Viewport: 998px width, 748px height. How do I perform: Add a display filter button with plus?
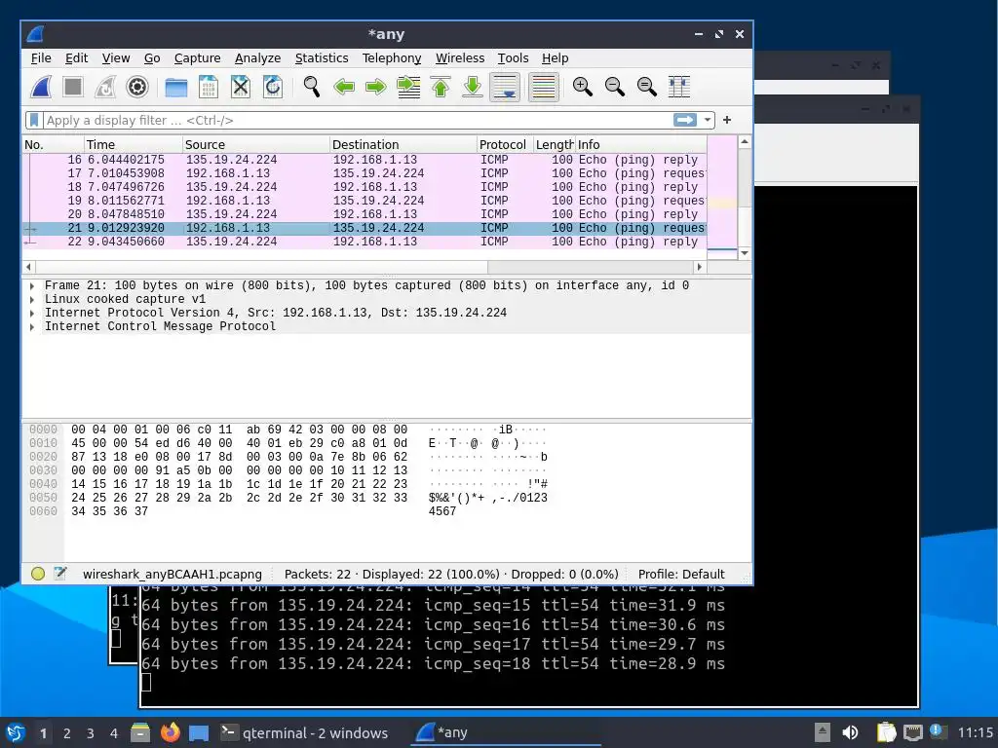pyautogui.click(x=727, y=120)
